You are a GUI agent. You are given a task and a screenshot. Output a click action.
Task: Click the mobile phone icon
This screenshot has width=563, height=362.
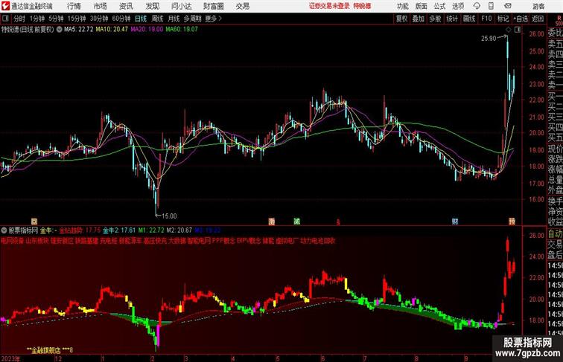pyautogui.click(x=491, y=6)
